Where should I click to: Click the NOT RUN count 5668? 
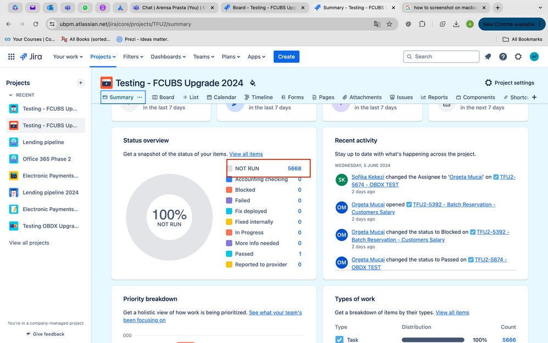294,168
